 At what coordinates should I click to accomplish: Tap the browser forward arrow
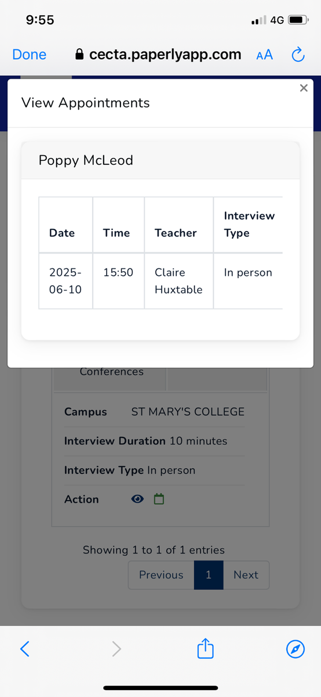(116, 649)
